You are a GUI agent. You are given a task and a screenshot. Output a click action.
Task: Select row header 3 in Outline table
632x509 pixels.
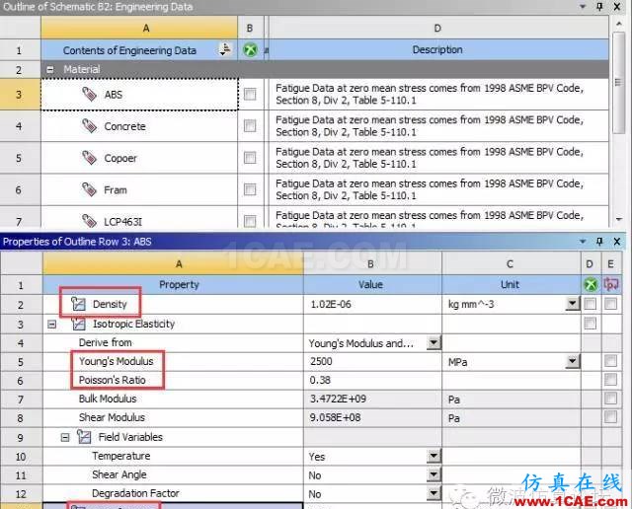tap(20, 95)
